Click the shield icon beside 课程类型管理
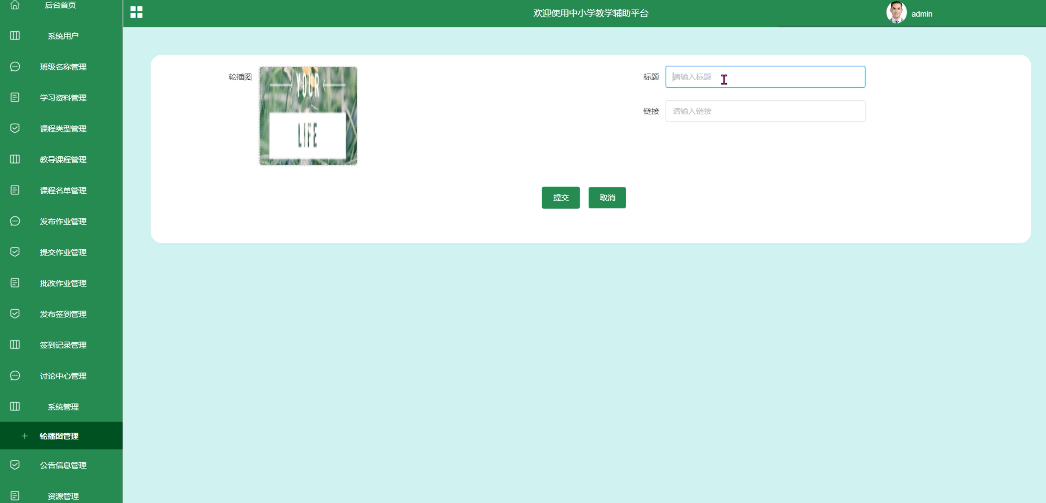 click(x=15, y=128)
